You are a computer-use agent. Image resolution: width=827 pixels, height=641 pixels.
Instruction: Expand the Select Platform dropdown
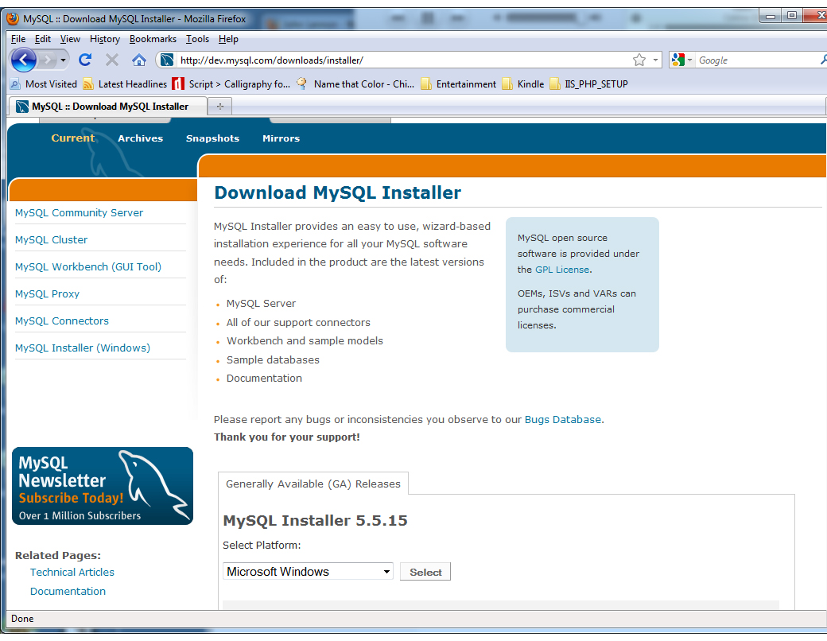pos(308,571)
